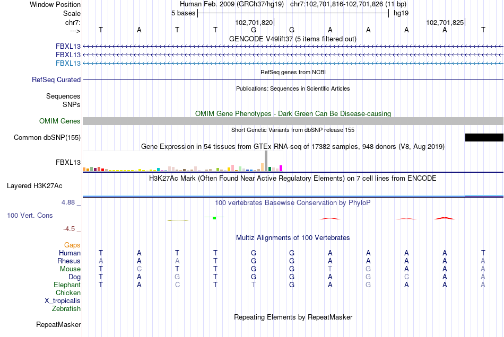The width and height of the screenshot is (504, 337).
Task: Select the Common dbSNP(155) track label
Action: (x=47, y=137)
